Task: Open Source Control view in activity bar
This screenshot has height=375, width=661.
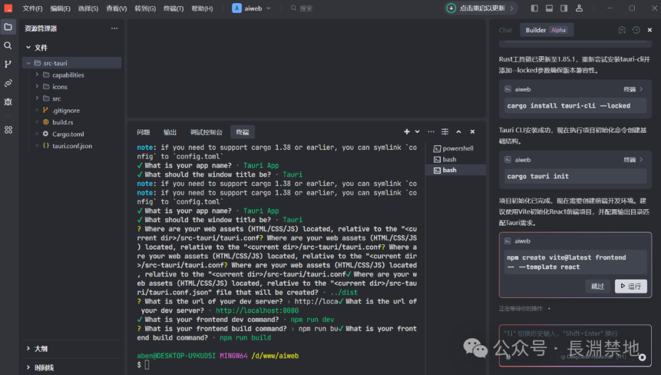Action: [8, 64]
